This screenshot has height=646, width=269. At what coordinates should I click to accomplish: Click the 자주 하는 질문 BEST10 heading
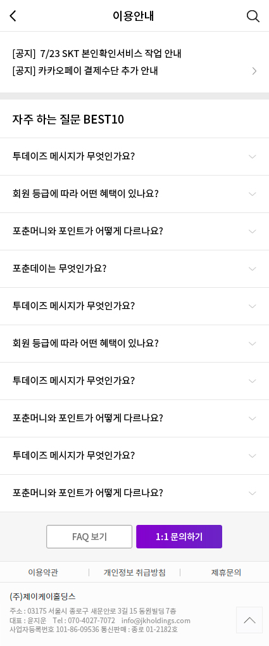click(x=68, y=119)
